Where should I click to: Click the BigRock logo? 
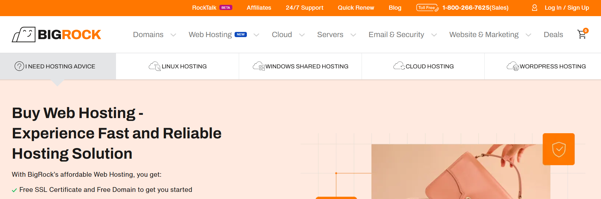(x=56, y=35)
